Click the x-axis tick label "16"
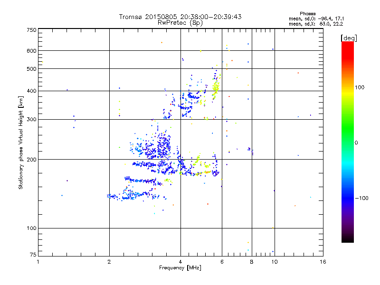The height and width of the screenshot is (285, 380). (x=323, y=262)
